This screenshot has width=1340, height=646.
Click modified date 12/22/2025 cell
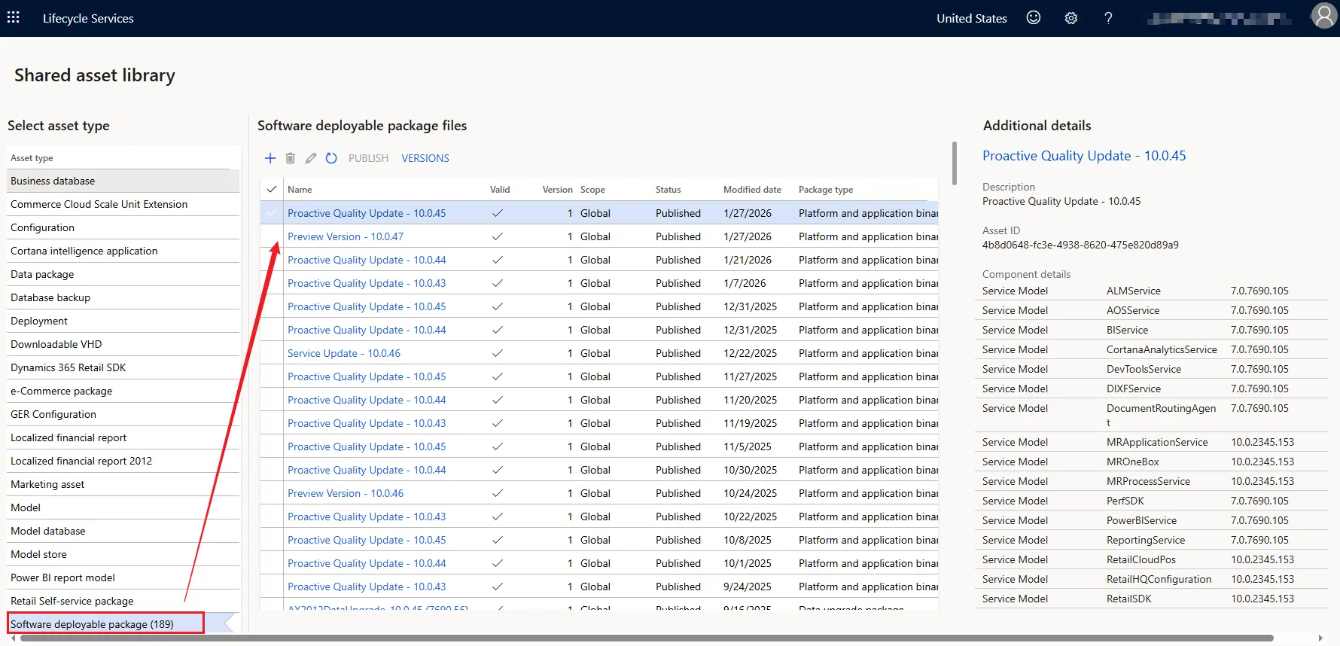coord(751,353)
